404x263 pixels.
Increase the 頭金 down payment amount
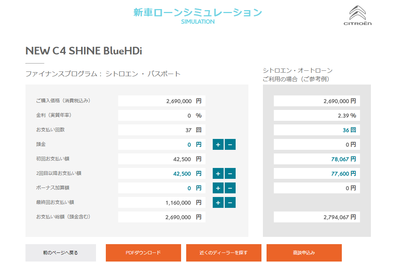click(218, 144)
